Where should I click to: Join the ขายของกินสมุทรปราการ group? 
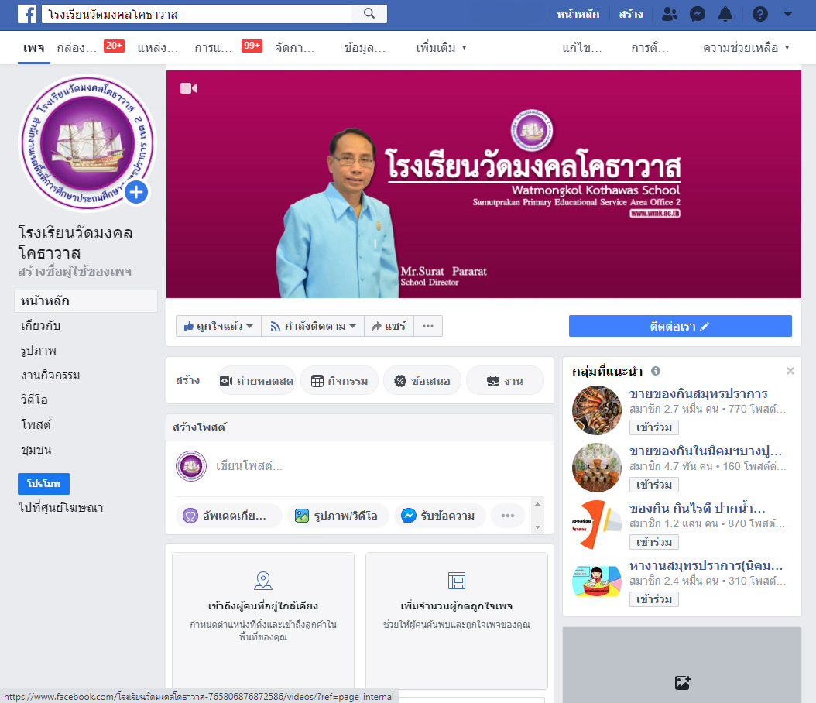pos(654,427)
